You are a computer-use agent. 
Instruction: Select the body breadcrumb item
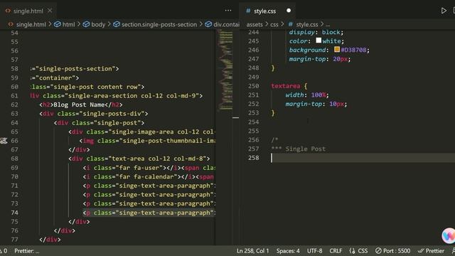(x=98, y=24)
